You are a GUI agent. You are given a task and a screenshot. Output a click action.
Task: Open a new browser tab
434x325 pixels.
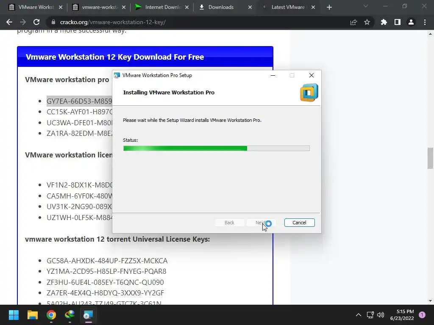[x=329, y=7]
